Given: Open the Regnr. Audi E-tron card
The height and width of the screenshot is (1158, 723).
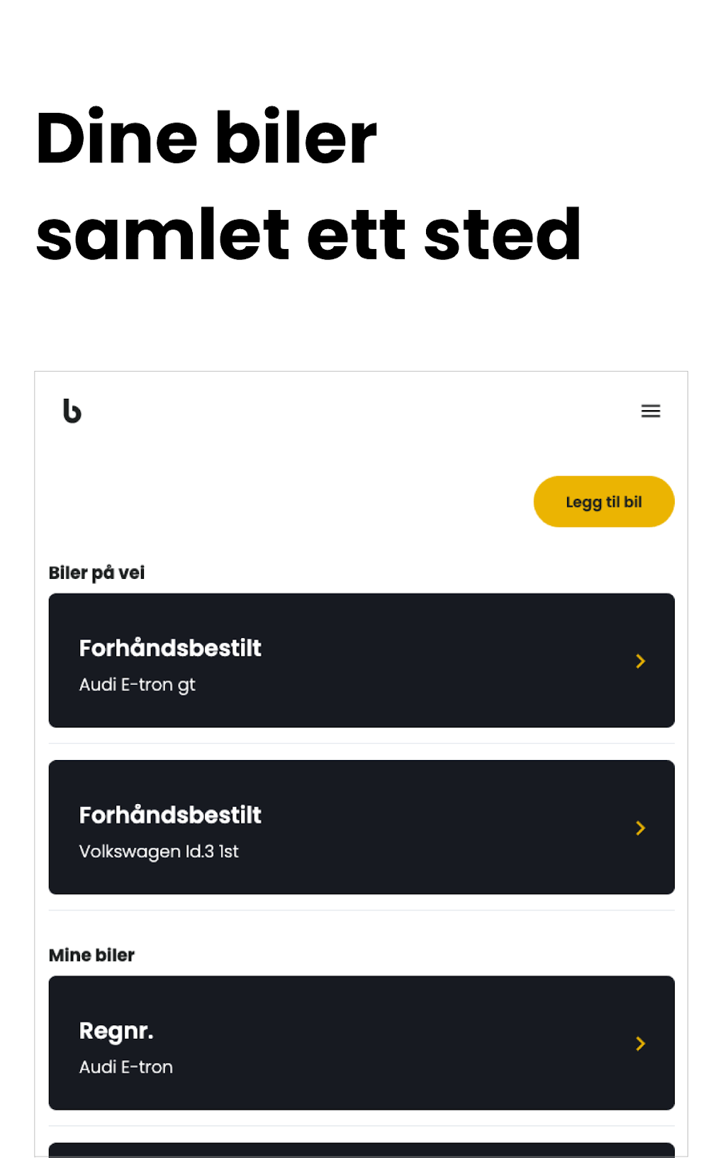Looking at the screenshot, I should click(x=361, y=1043).
